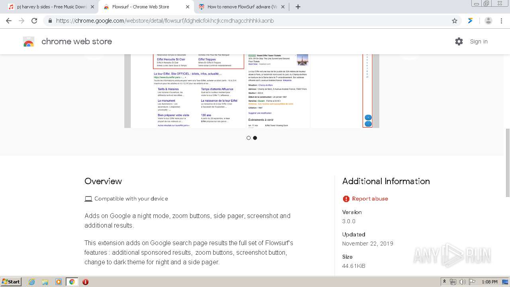Bookmark this page with the star
510x287 pixels.
pyautogui.click(x=455, y=21)
